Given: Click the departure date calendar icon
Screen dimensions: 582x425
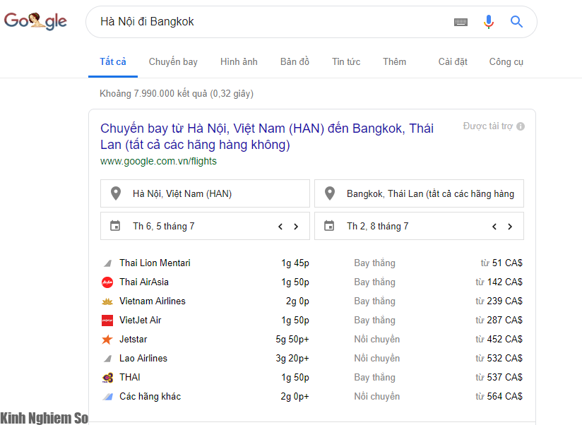Looking at the screenshot, I should point(115,225).
